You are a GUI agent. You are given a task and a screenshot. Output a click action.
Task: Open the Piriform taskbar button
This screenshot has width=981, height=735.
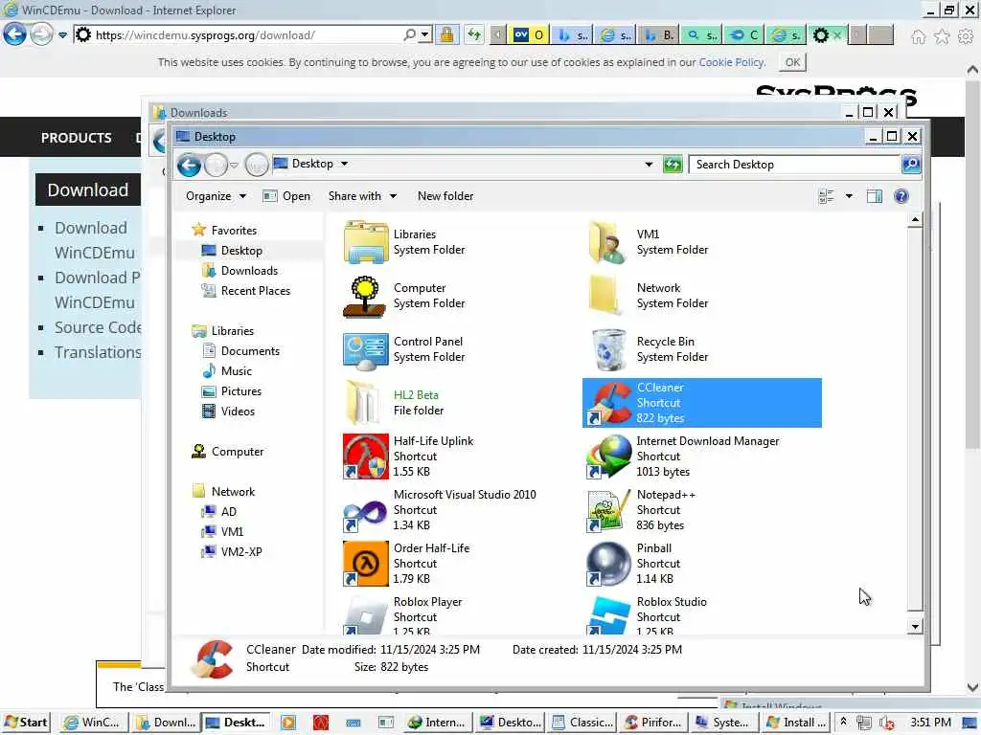(x=653, y=723)
